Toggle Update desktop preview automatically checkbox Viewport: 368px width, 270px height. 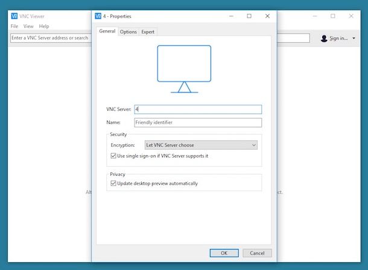point(113,183)
